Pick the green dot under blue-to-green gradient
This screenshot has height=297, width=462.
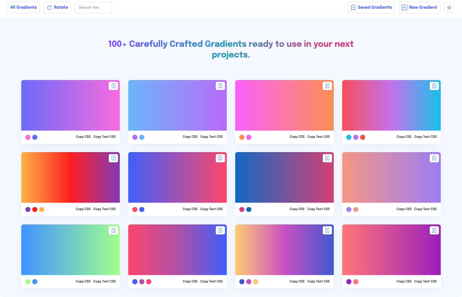point(28,282)
